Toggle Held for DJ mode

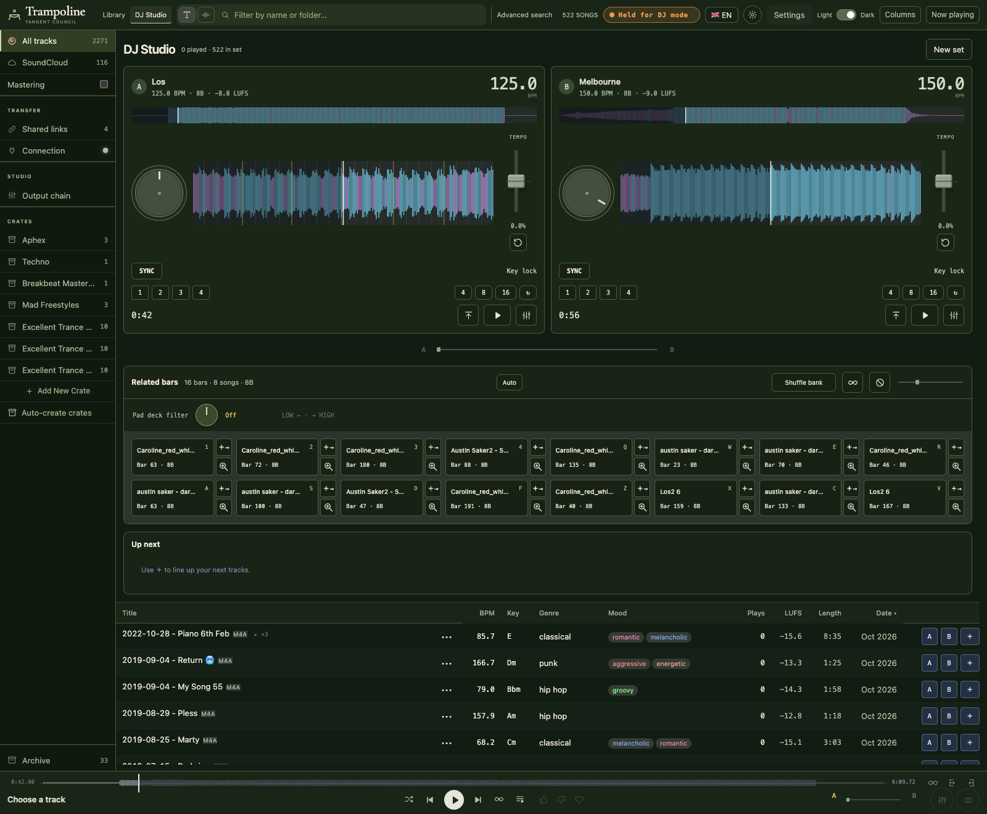coord(651,15)
